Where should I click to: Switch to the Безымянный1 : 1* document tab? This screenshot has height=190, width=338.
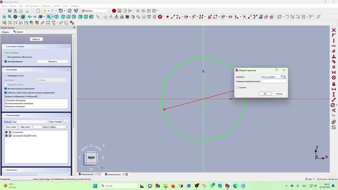click(116, 174)
